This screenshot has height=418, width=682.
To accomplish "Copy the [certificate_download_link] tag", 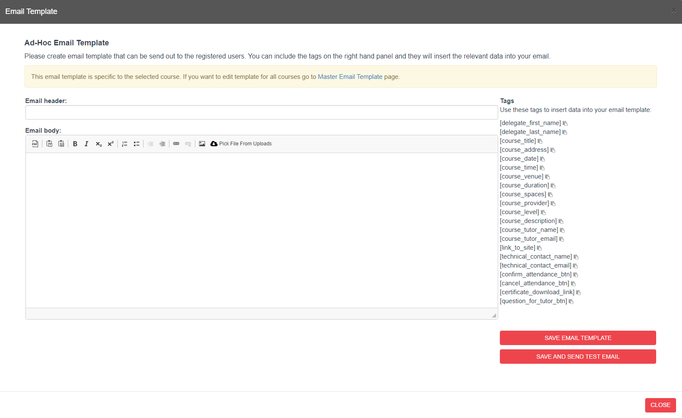I will (x=579, y=293).
